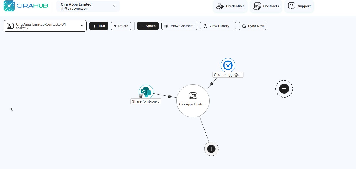Screen dimensions: 356x169
Task: Open the Contracts page
Action: coord(266,6)
